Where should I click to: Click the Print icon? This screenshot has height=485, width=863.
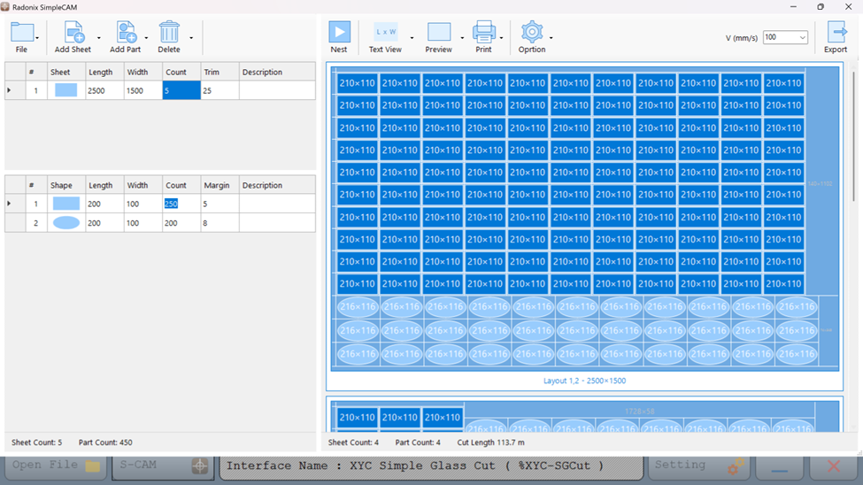click(x=484, y=32)
